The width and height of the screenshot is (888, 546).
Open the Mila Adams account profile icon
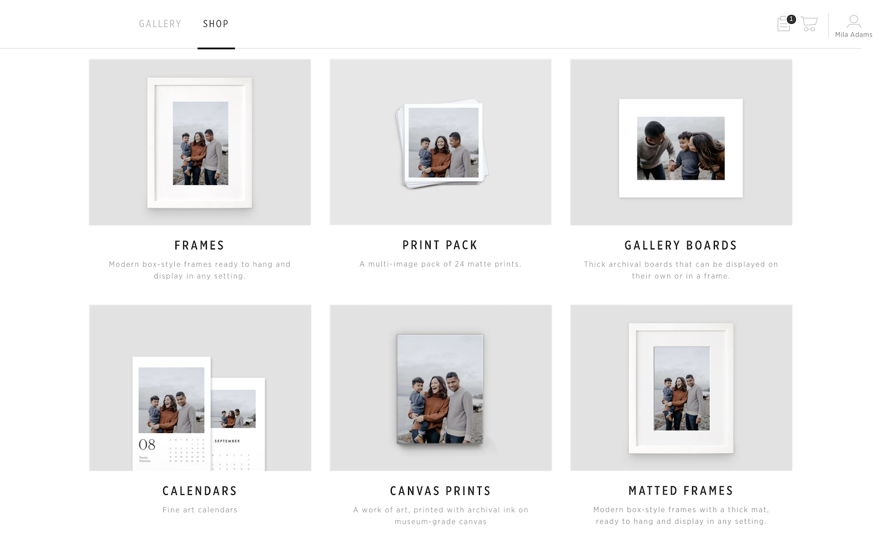click(854, 22)
